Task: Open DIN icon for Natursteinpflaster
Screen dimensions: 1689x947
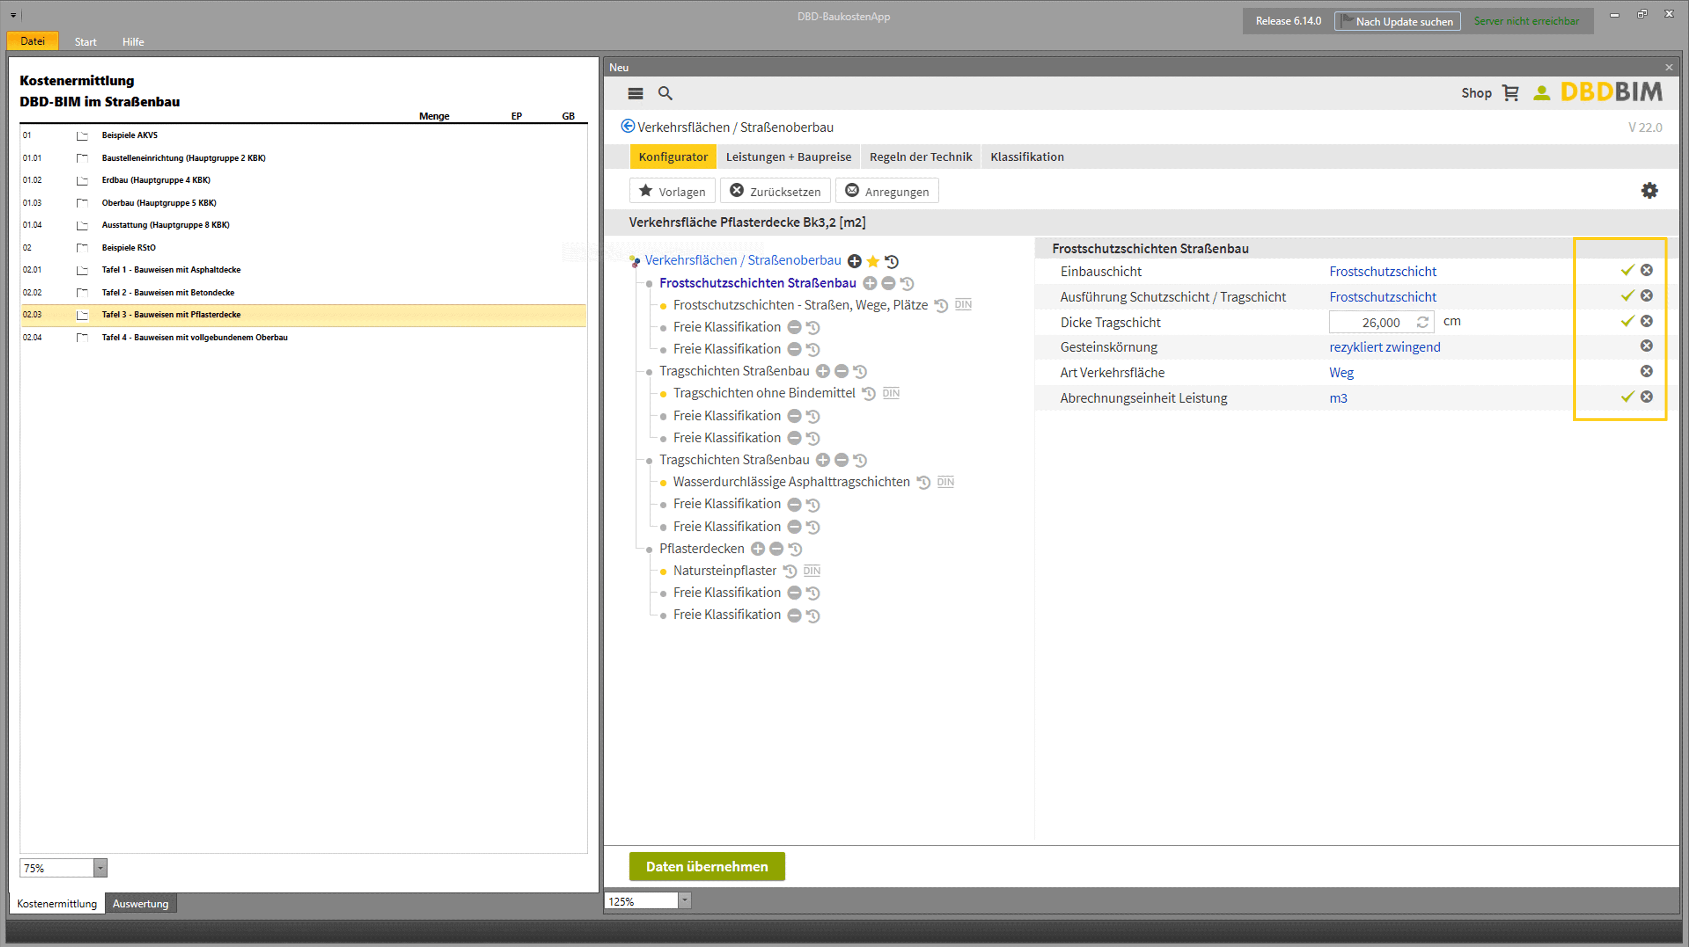Action: 812,571
